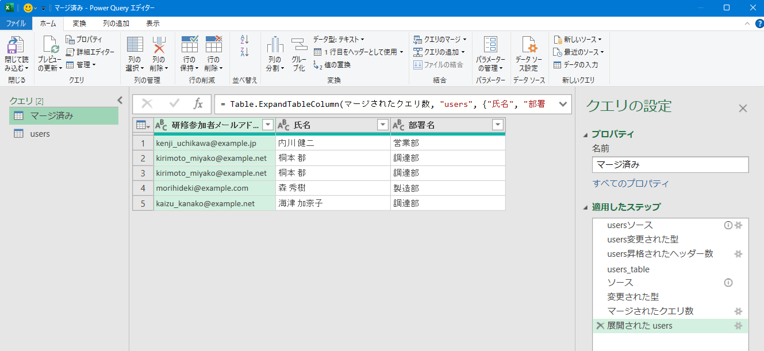Click the table corner menu icon
The width and height of the screenshot is (764, 351).
pyautogui.click(x=143, y=125)
